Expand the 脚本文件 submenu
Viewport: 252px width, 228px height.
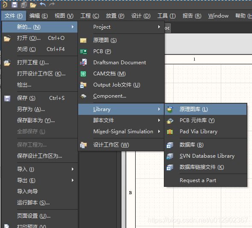pyautogui.click(x=121, y=120)
